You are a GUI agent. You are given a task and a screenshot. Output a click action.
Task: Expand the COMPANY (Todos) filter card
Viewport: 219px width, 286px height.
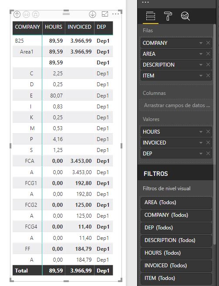coord(176,215)
